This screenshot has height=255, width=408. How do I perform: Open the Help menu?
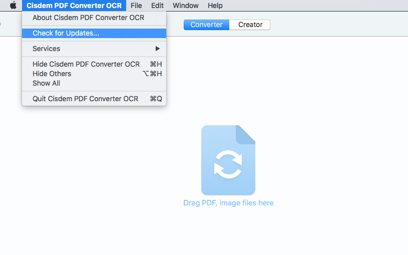pos(215,6)
